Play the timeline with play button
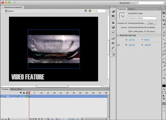Screen dimensions: 166x120 click(x=36, y=119)
